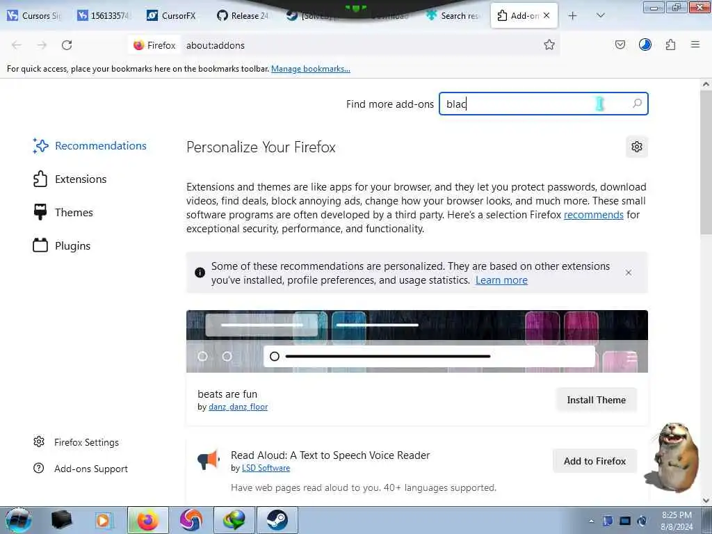Open the Windows Start orb

tap(19, 520)
